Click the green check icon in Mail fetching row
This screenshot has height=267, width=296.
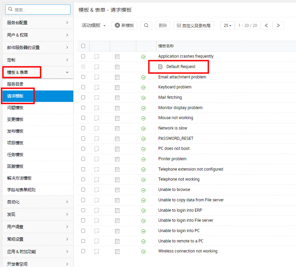[x=144, y=98]
